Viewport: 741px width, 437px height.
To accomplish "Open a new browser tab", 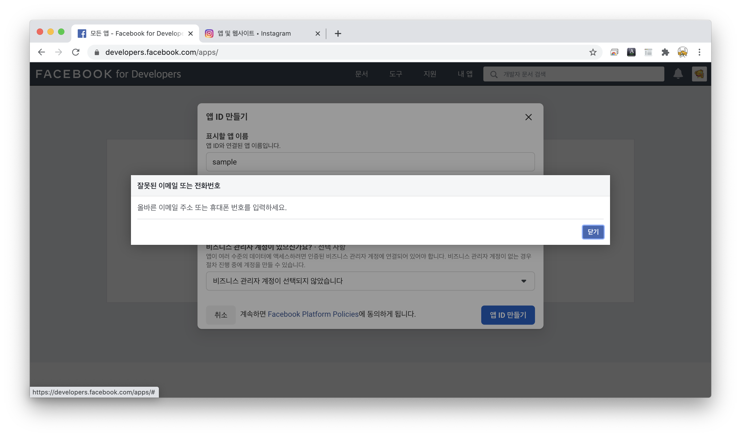I will click(x=338, y=34).
